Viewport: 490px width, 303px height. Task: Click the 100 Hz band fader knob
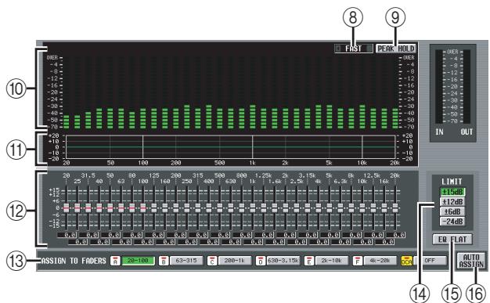tap(143, 208)
